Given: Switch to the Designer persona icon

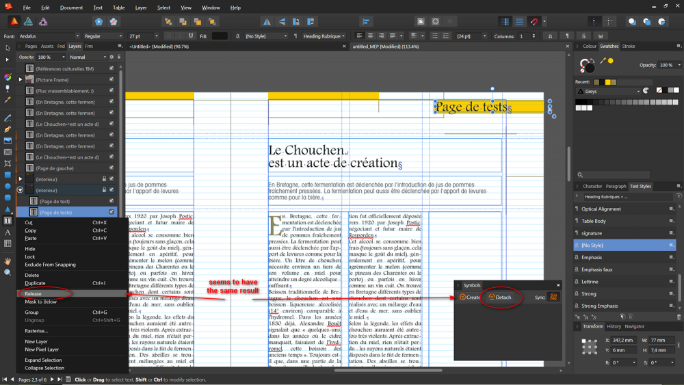Looking at the screenshot, I should coord(29,22).
